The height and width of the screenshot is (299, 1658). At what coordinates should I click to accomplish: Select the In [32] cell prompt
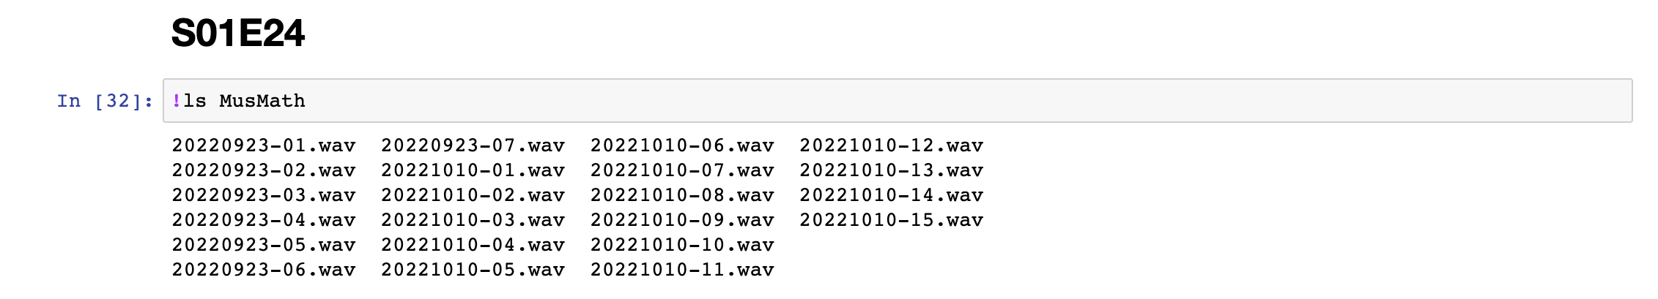coord(106,101)
